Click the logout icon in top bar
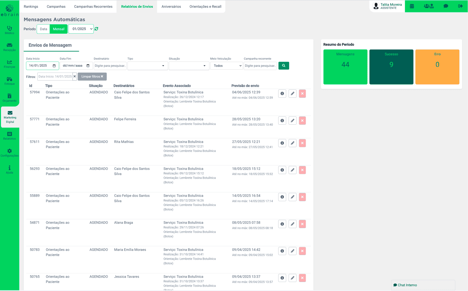The image size is (468, 291). tap(460, 6)
